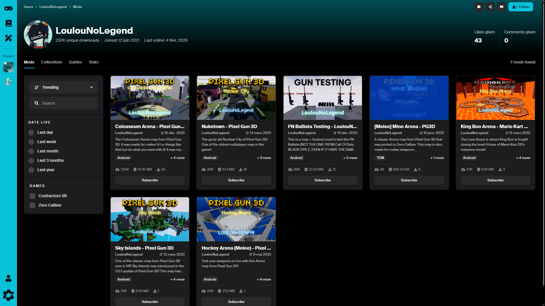The height and width of the screenshot is (306, 545).
Task: Click the report flag icon button
Action: click(502, 7)
